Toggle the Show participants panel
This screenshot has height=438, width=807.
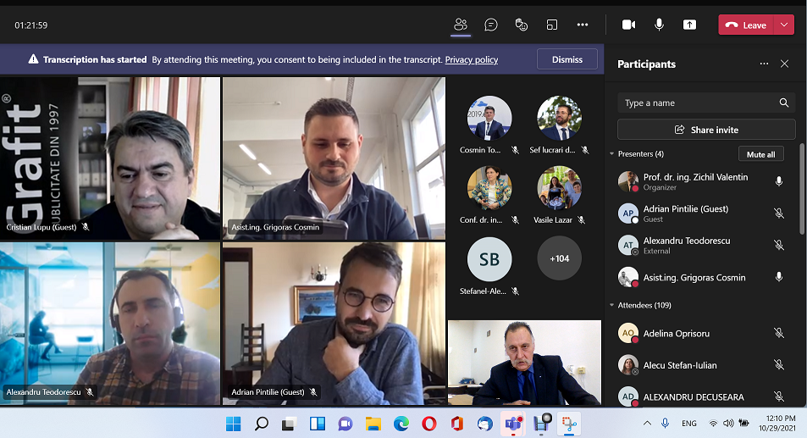point(461,25)
